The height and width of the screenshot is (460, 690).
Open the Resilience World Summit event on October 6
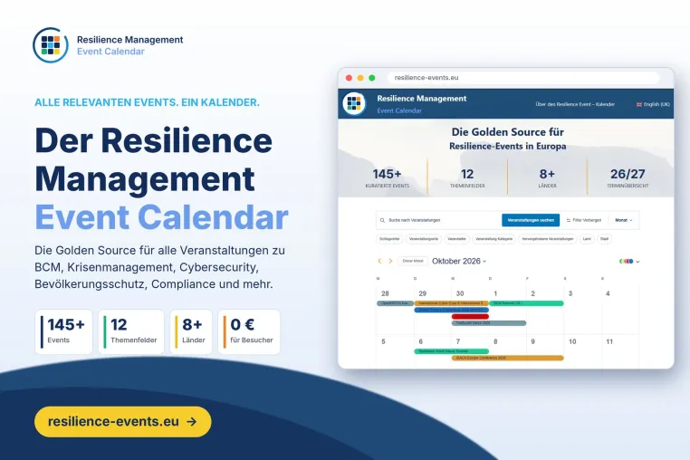tap(452, 351)
